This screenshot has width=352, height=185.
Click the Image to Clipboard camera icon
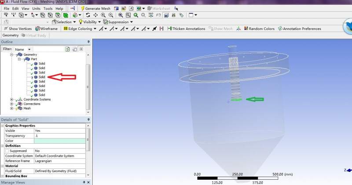pyautogui.click(x=166, y=15)
